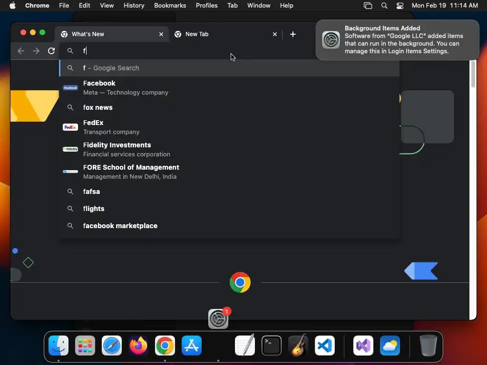
Task: Choose FORE School of Management suggestion
Action: 229,172
